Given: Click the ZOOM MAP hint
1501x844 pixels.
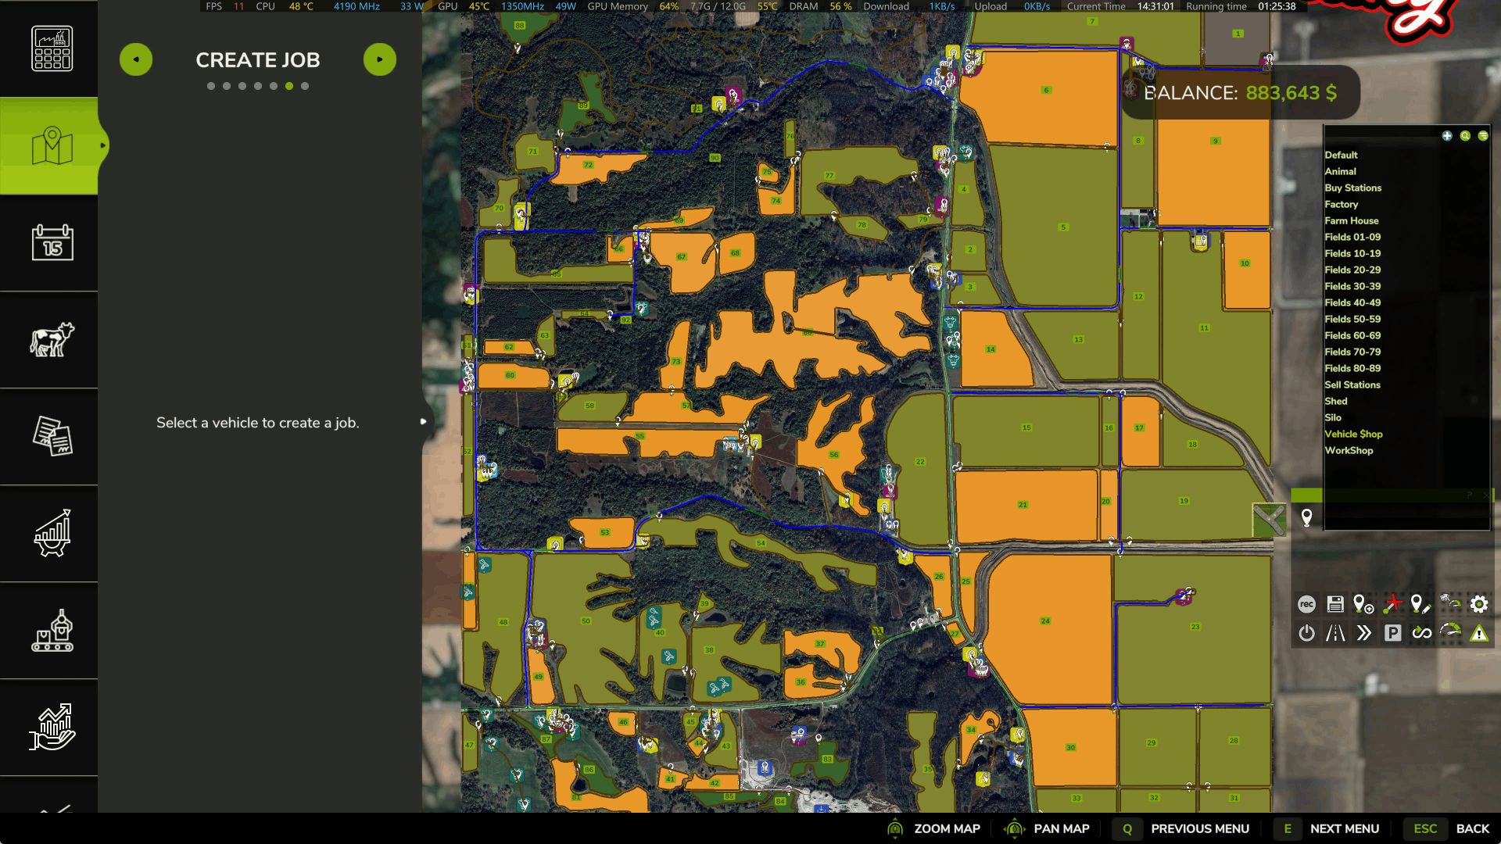Looking at the screenshot, I should coord(934,828).
